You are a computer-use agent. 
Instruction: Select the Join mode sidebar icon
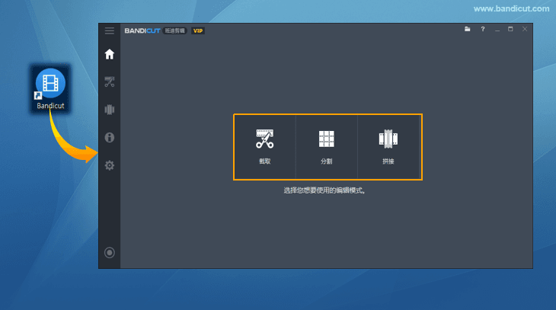(109, 110)
